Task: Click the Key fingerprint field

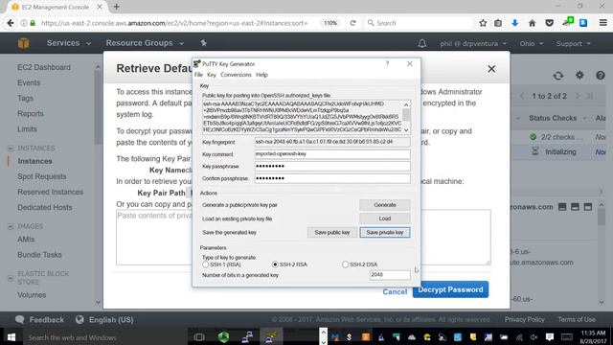Action: tap(332, 142)
